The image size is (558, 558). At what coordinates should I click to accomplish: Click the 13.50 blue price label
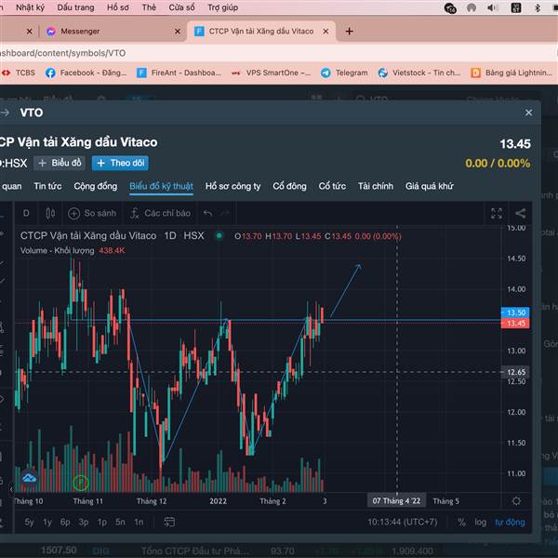click(515, 312)
